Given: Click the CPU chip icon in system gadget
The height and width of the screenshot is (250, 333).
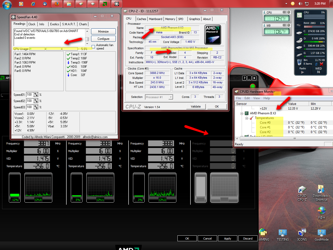Looking at the screenshot, I should coord(299,16).
